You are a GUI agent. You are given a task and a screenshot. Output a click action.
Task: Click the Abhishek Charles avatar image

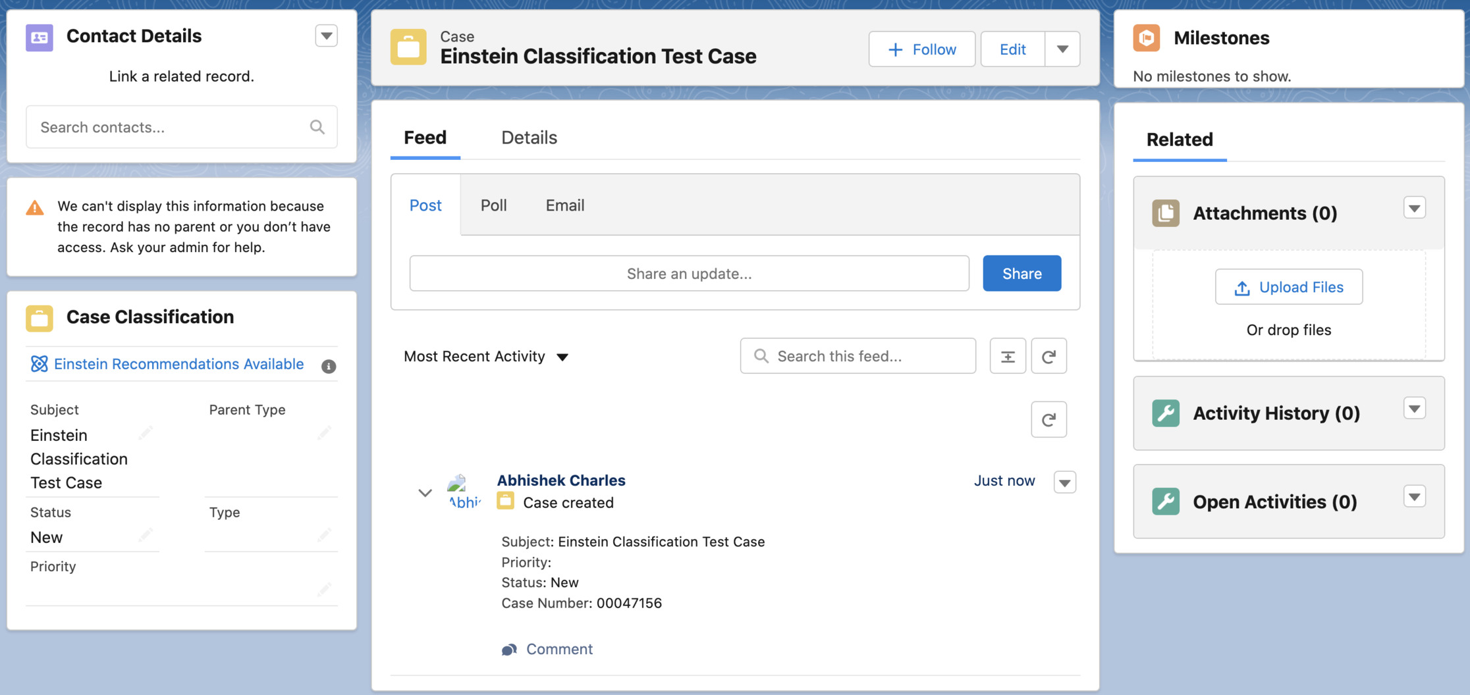tap(464, 492)
